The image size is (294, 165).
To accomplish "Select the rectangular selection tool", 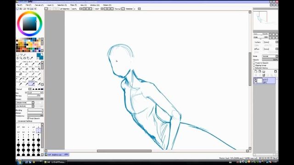I will tap(17, 55).
